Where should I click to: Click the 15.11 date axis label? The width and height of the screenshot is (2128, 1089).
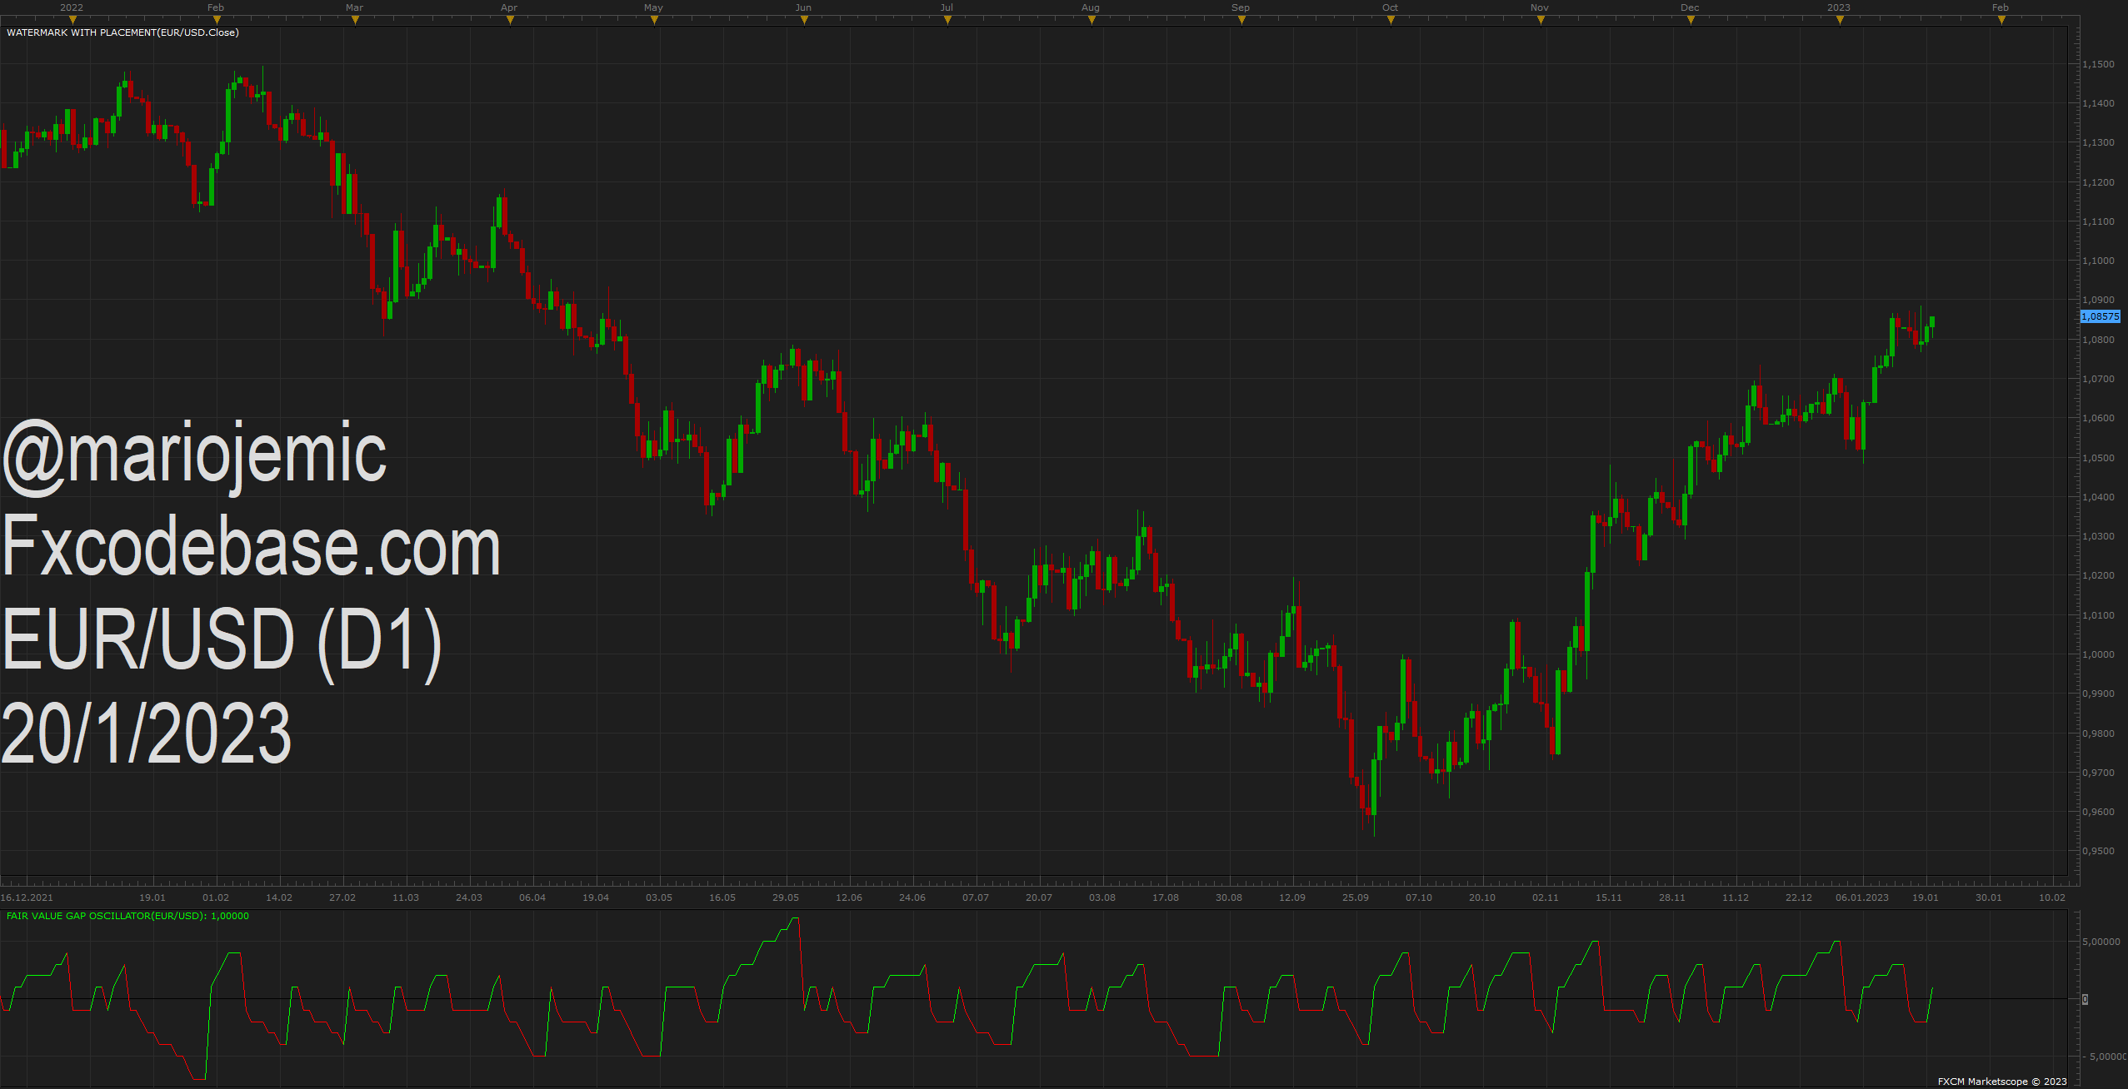click(1609, 898)
